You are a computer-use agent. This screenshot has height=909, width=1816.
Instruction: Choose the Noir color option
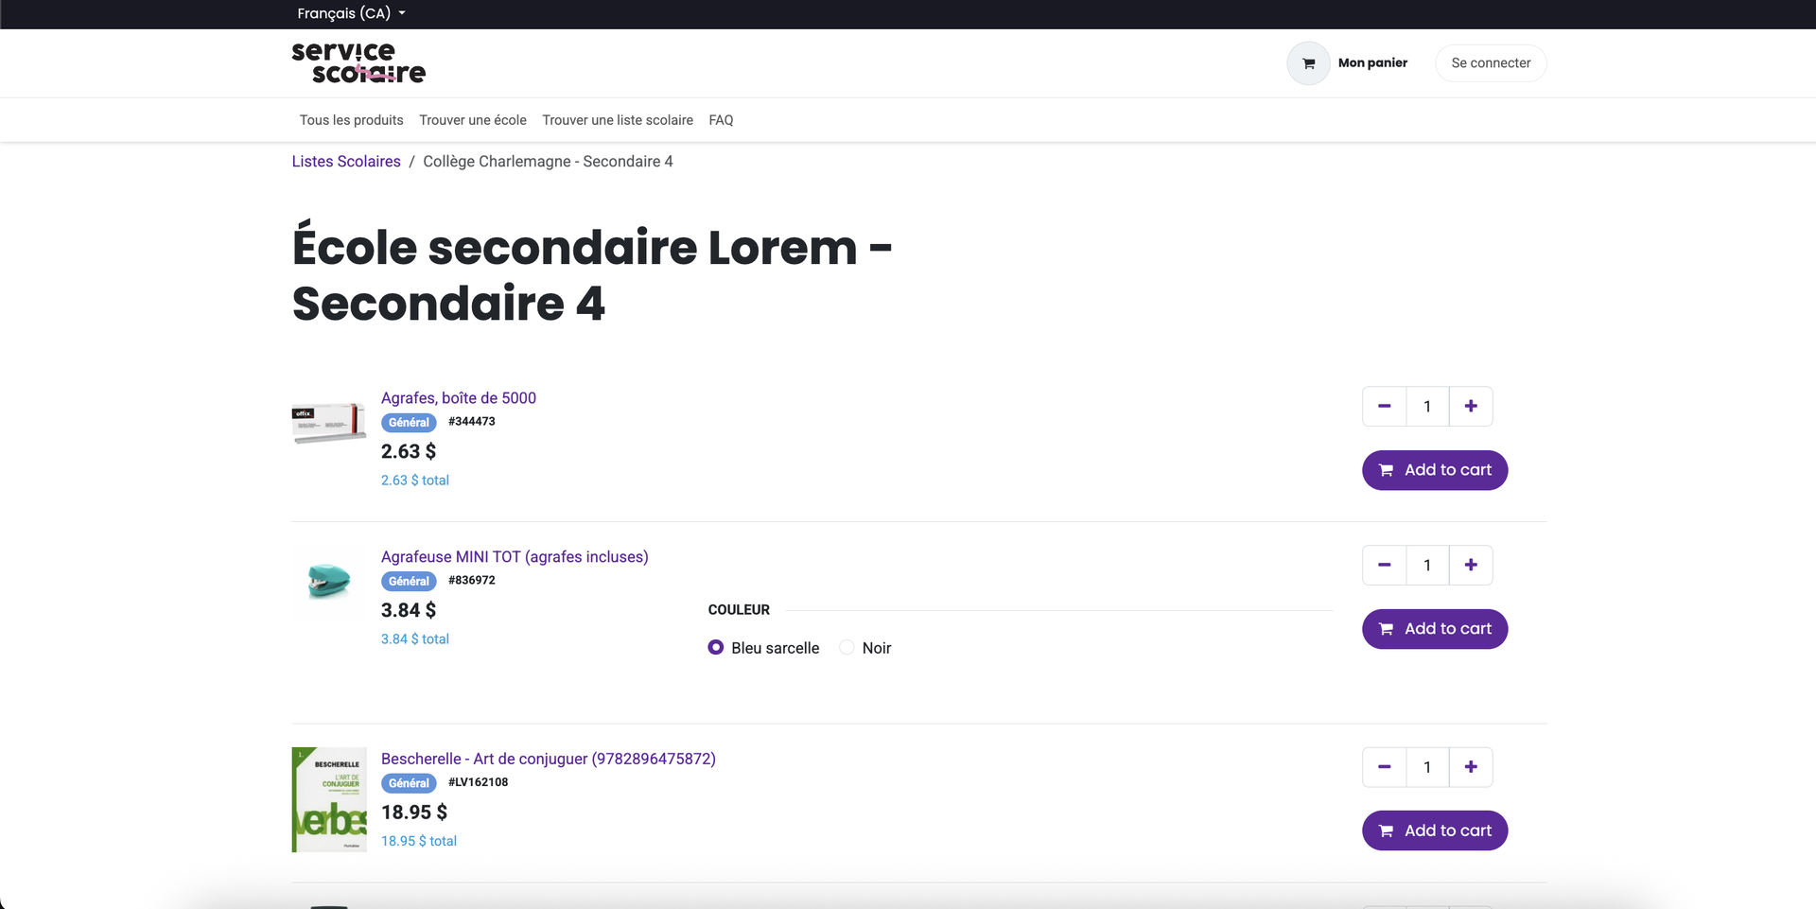(847, 648)
